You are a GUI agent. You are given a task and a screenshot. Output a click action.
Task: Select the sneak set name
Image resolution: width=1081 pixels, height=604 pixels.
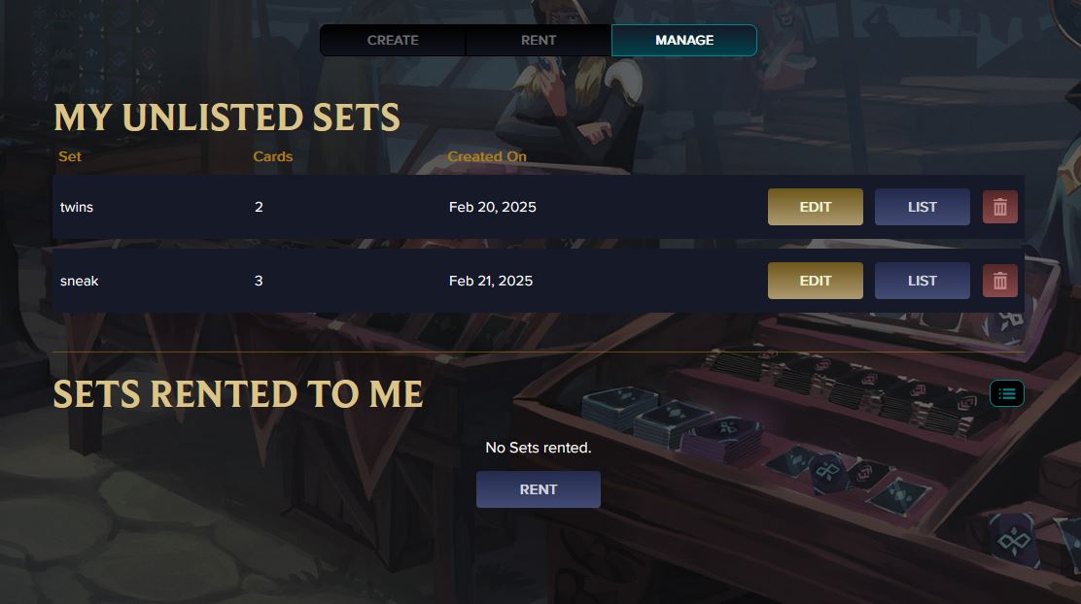pyautogui.click(x=80, y=281)
